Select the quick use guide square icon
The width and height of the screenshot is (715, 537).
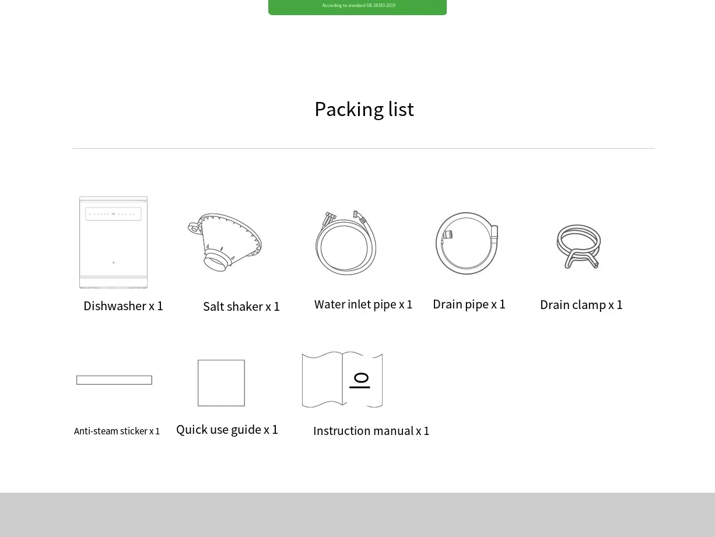click(x=221, y=383)
